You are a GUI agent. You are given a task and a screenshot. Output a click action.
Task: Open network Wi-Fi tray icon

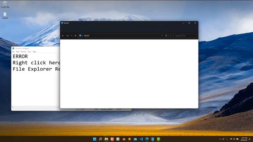click(x=231, y=139)
